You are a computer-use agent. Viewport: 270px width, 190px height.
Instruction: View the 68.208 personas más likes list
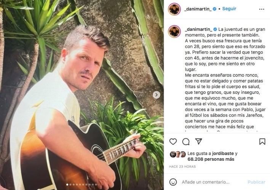click(x=211, y=159)
